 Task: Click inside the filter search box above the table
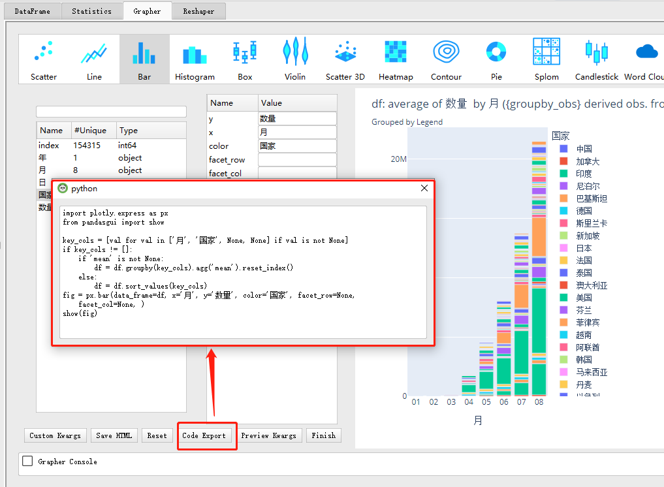coord(111,112)
